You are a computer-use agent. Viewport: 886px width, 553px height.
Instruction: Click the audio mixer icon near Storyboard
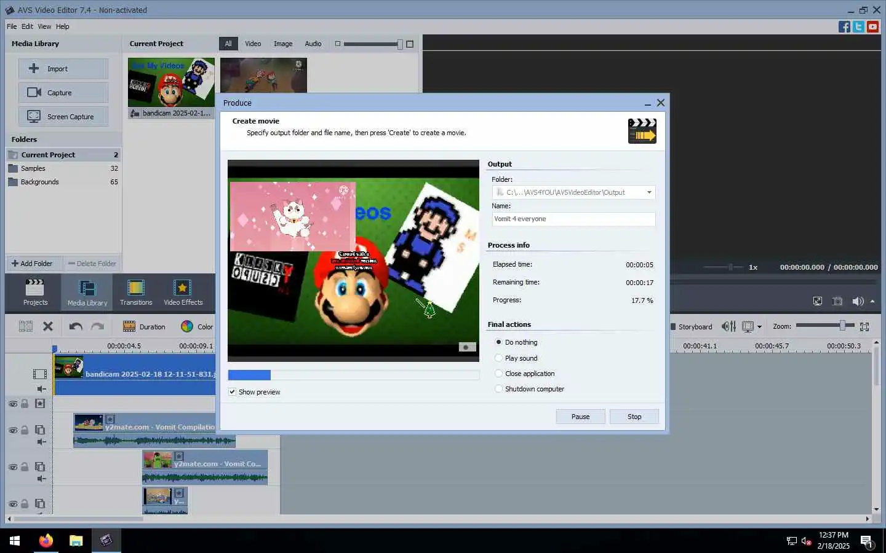coord(728,326)
